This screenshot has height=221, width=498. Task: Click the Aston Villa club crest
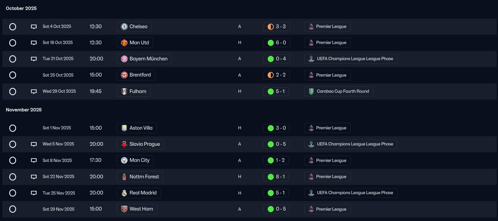tap(124, 128)
